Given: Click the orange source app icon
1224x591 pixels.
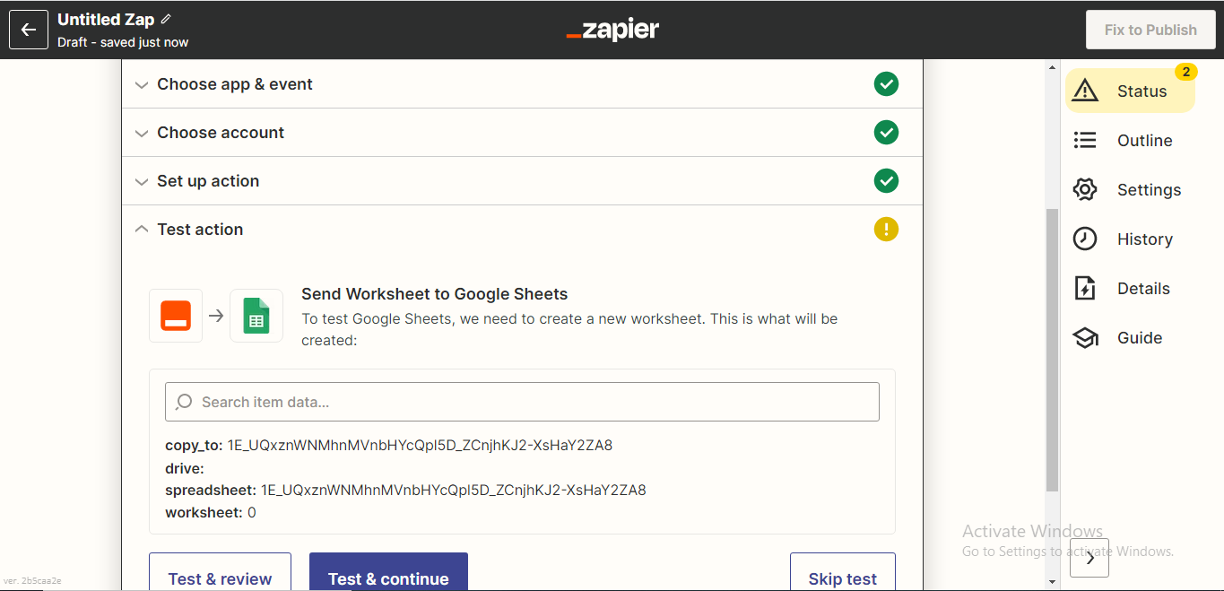Looking at the screenshot, I should [176, 316].
